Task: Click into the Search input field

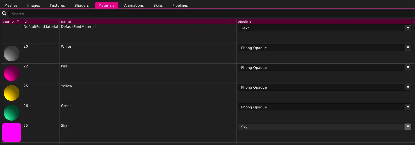Action: tap(203, 14)
